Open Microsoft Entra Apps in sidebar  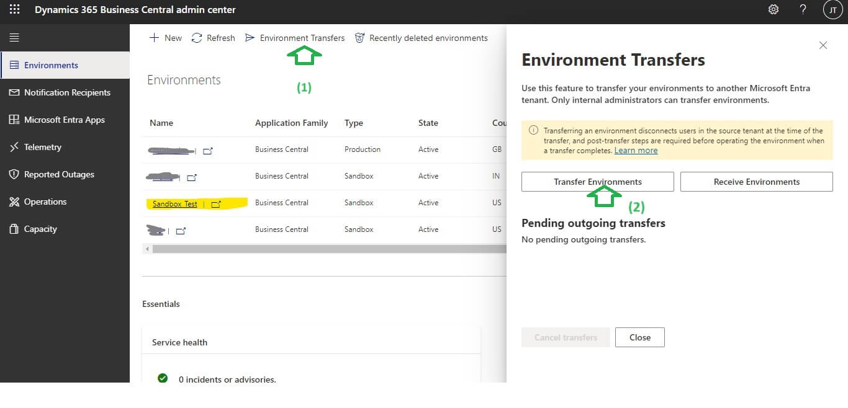click(x=65, y=120)
